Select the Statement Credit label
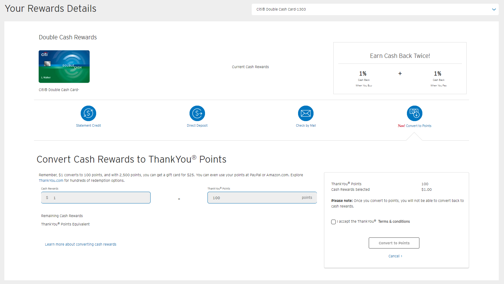 click(88, 125)
